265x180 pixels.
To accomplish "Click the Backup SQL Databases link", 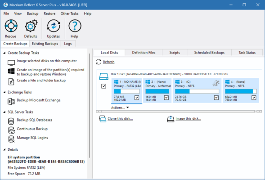I will click(35, 120).
